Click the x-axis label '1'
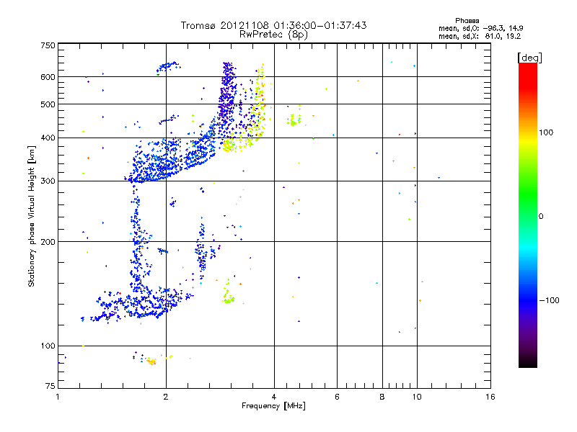The height and width of the screenshot is (432, 577). coord(58,397)
